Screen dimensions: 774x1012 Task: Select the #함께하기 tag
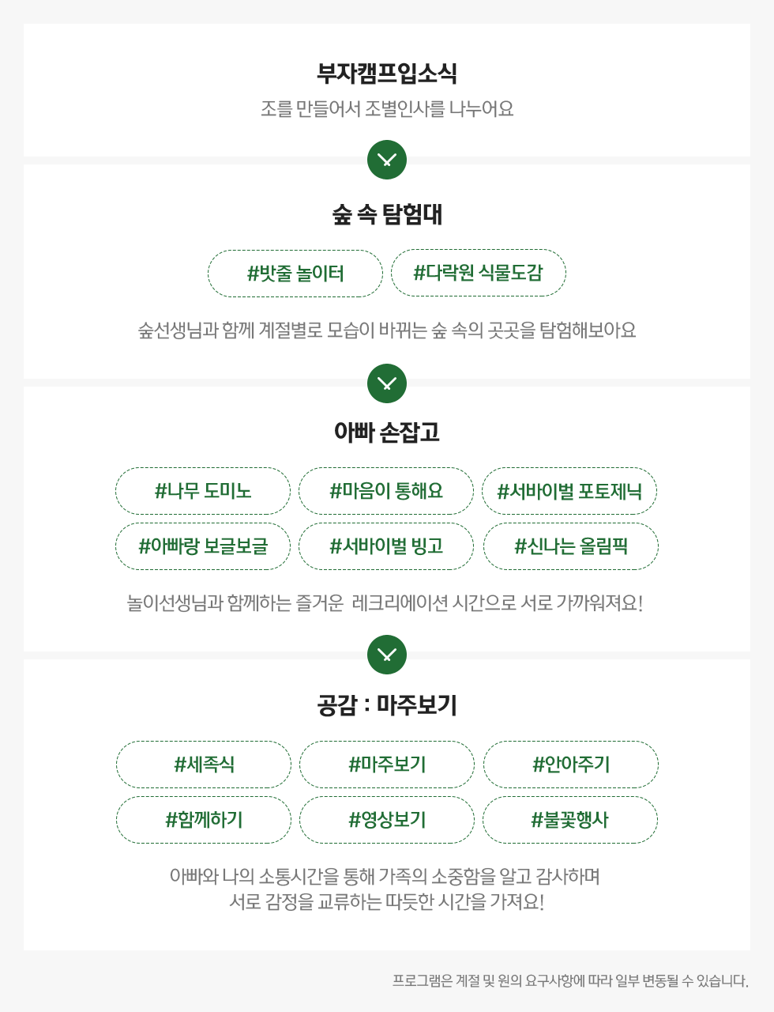[x=204, y=820]
